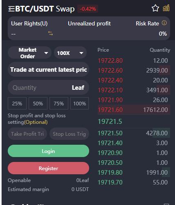Click the user rights transfer arrows icon

(50, 33)
